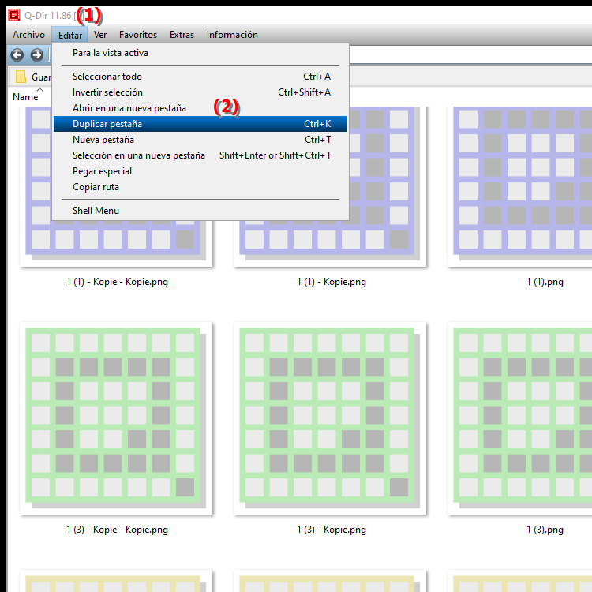Select the green 1 (3).png thumbnail
The width and height of the screenshot is (592, 592).
pos(519,418)
